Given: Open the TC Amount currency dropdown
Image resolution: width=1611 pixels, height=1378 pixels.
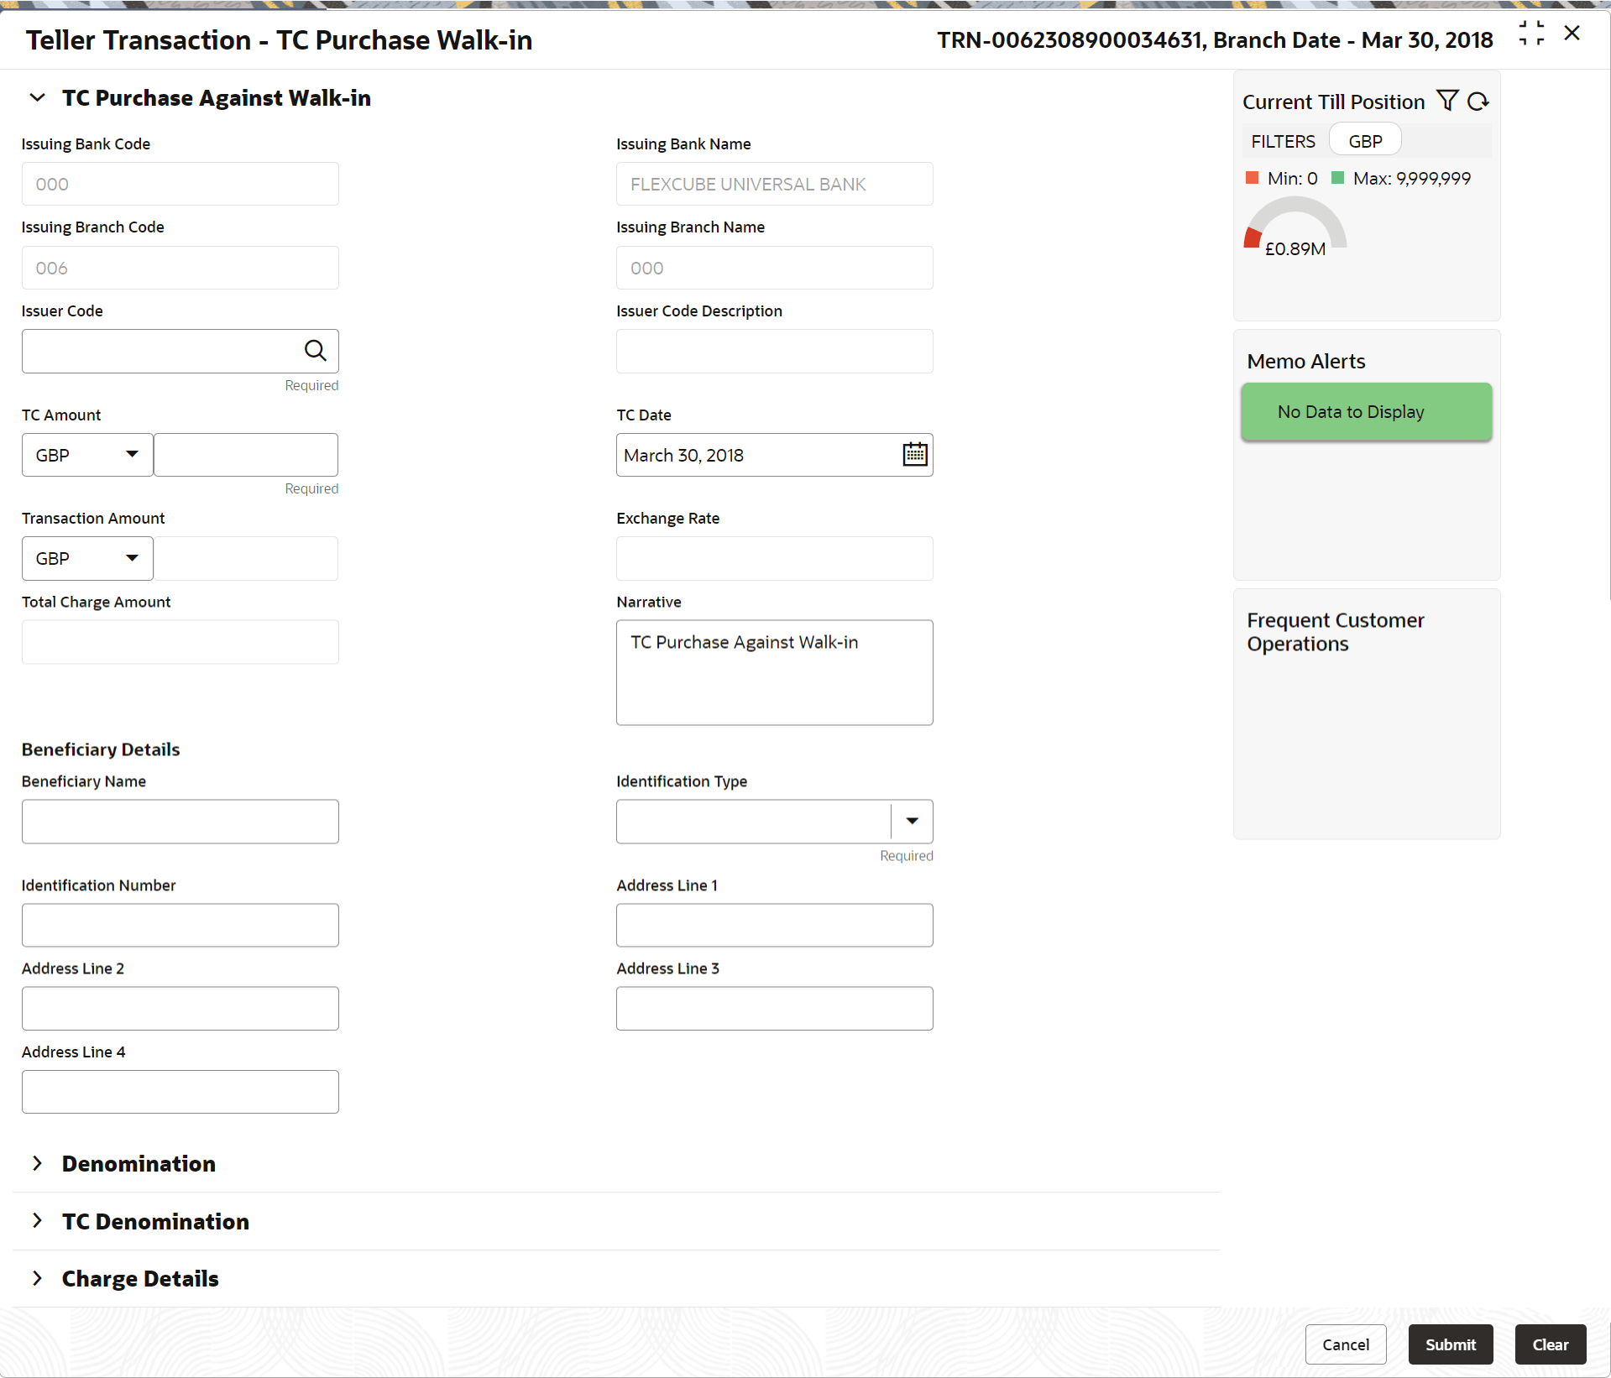Looking at the screenshot, I should click(x=87, y=455).
